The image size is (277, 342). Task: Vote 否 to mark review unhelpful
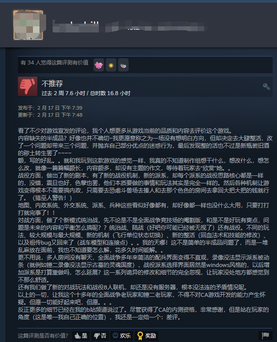click(x=100, y=335)
